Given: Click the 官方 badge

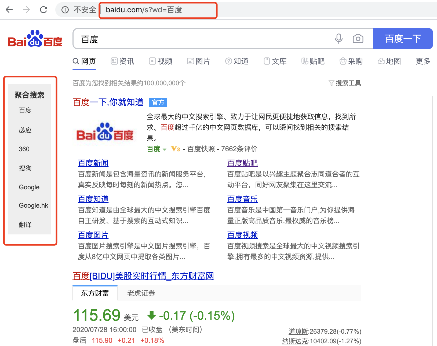Looking at the screenshot, I should [x=158, y=102].
